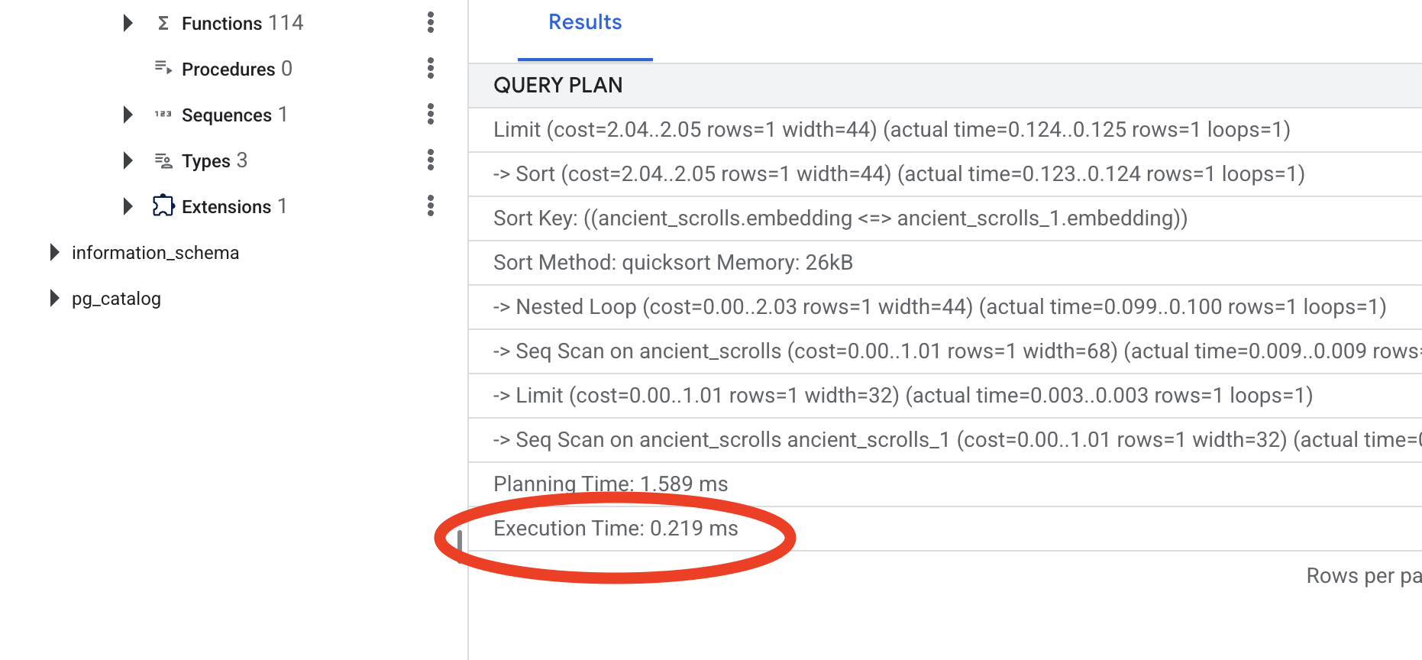Switch to the Results tab
This screenshot has width=1422, height=660.
pos(585,23)
